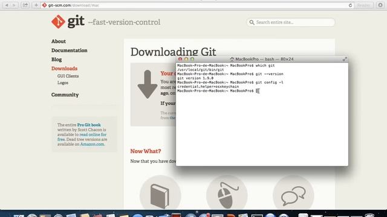Click the 'Downloading Git' heading

pyautogui.click(x=174, y=52)
